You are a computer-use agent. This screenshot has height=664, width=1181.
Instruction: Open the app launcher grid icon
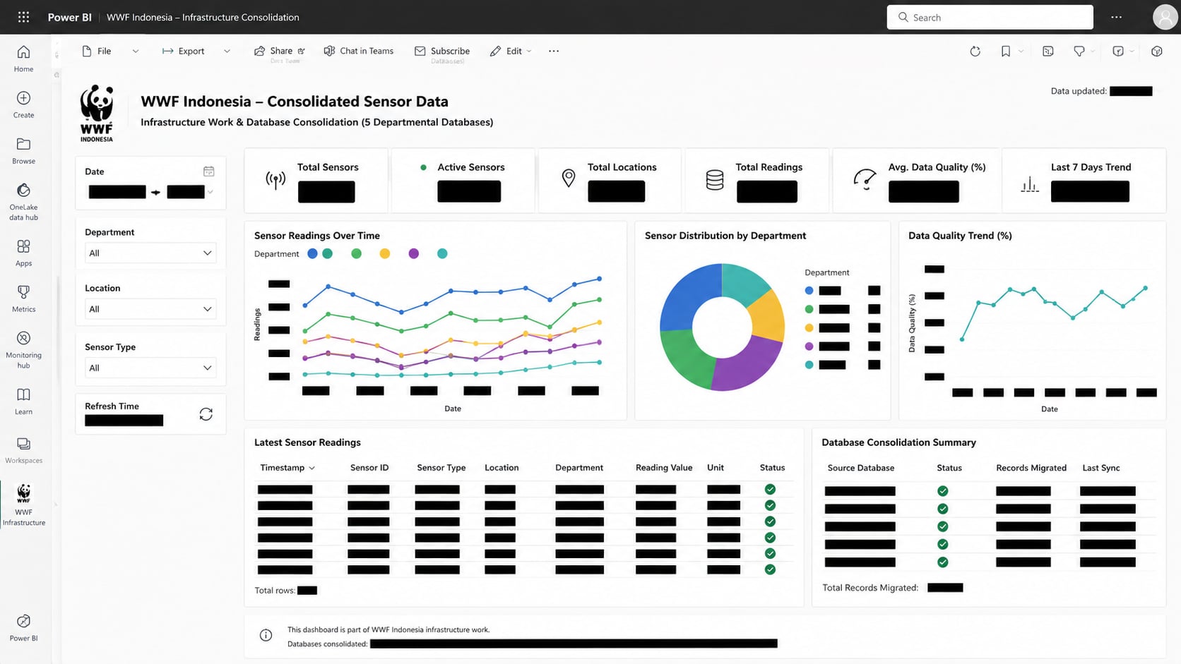[x=23, y=17]
